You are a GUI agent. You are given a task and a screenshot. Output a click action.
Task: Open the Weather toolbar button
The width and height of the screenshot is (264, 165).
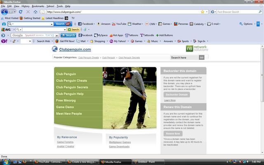tap(135, 24)
